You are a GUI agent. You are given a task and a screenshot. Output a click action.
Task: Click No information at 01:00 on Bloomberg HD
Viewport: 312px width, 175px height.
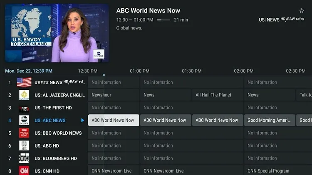(x=192, y=158)
